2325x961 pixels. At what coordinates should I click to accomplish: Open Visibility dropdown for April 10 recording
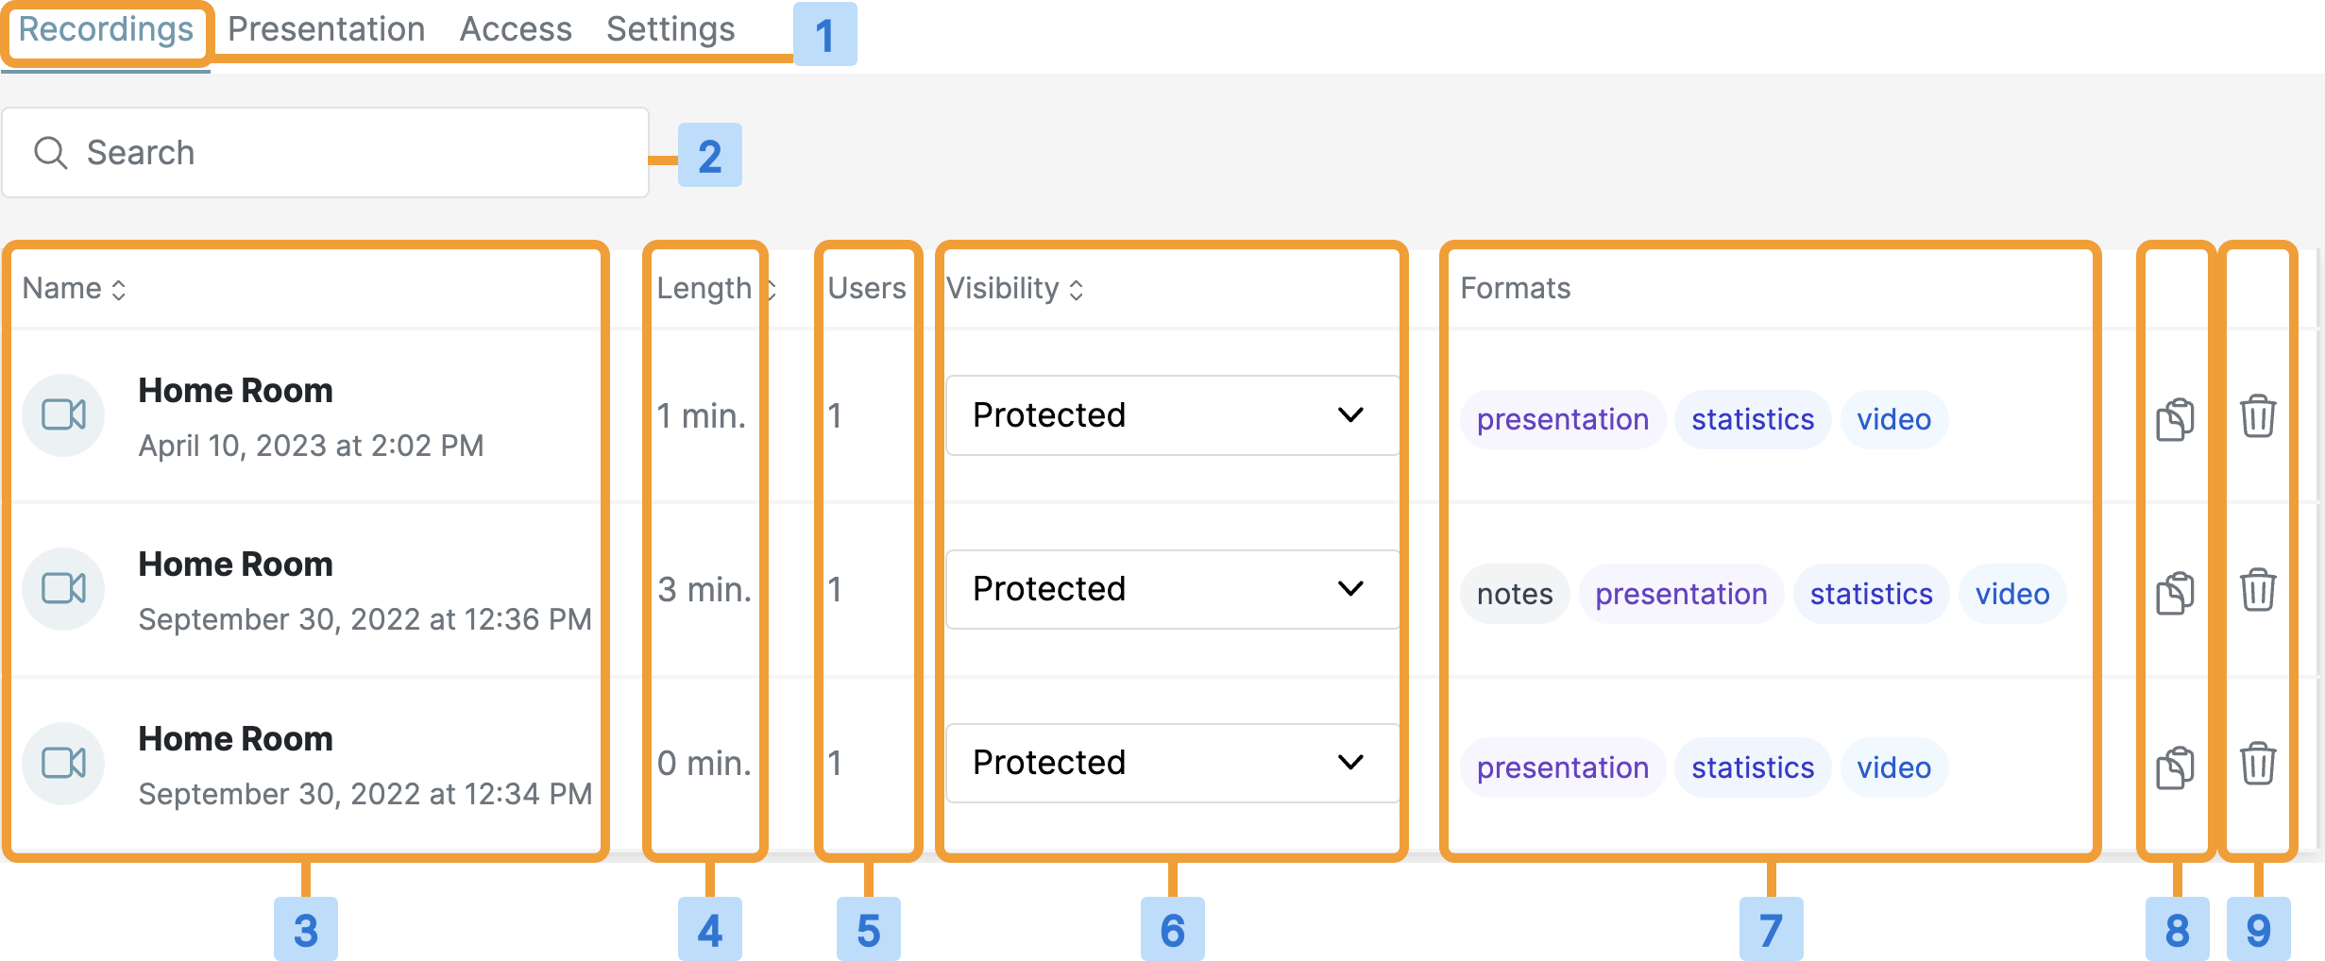pos(1172,415)
